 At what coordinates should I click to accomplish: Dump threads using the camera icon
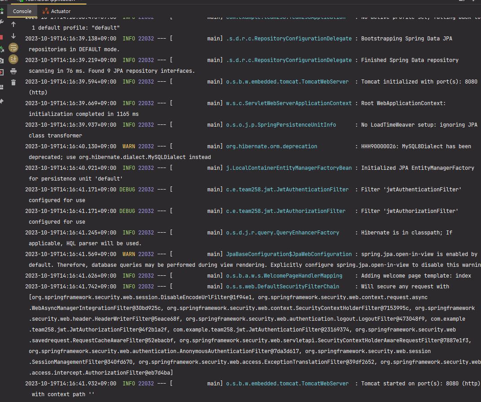[1, 61]
